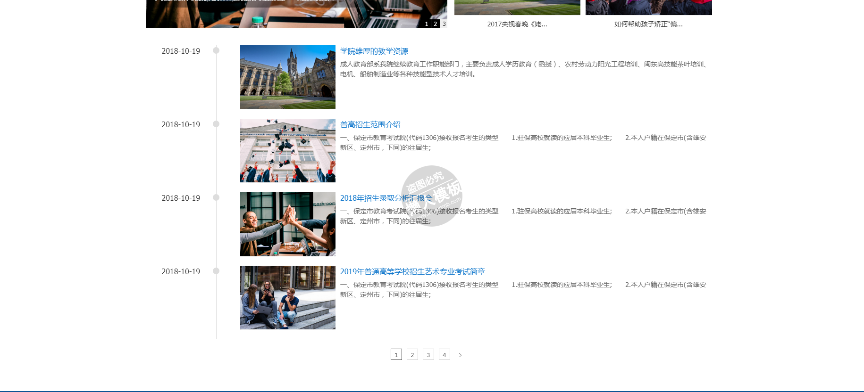Viewport: 864px width, 392px height.
Task: Go to page 4 in pagination
Action: 444,355
